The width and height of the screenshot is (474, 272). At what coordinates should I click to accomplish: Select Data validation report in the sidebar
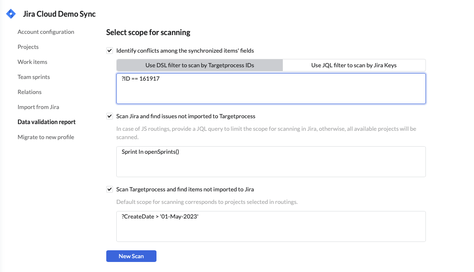(x=46, y=122)
